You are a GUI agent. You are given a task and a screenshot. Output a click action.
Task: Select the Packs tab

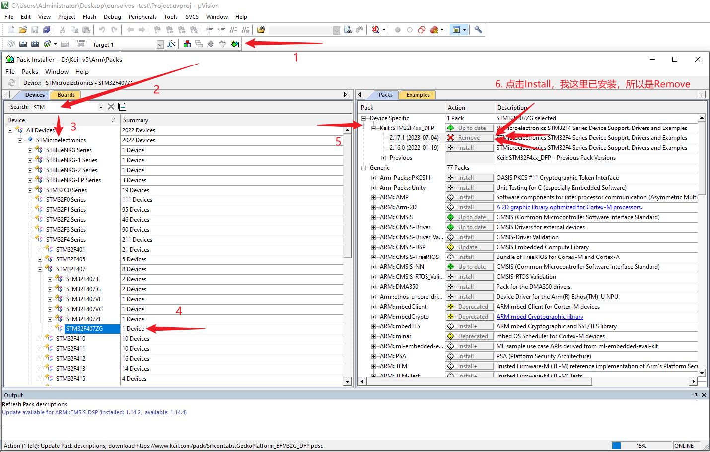pos(385,95)
